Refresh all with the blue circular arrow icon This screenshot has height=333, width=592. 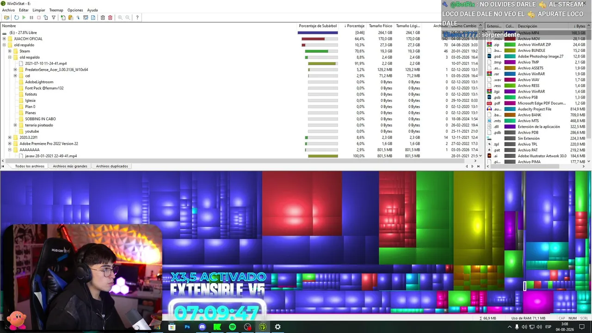pos(16,18)
